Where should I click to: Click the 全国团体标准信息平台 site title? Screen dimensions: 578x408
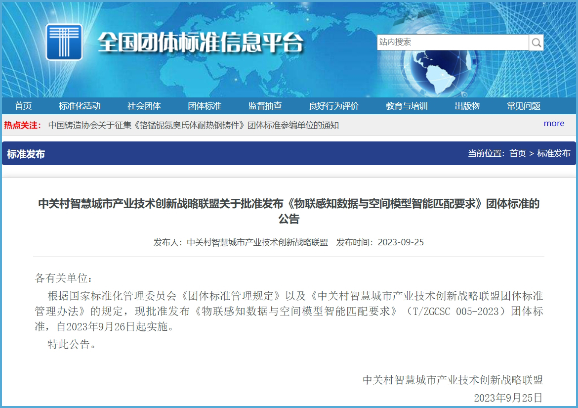click(x=200, y=43)
